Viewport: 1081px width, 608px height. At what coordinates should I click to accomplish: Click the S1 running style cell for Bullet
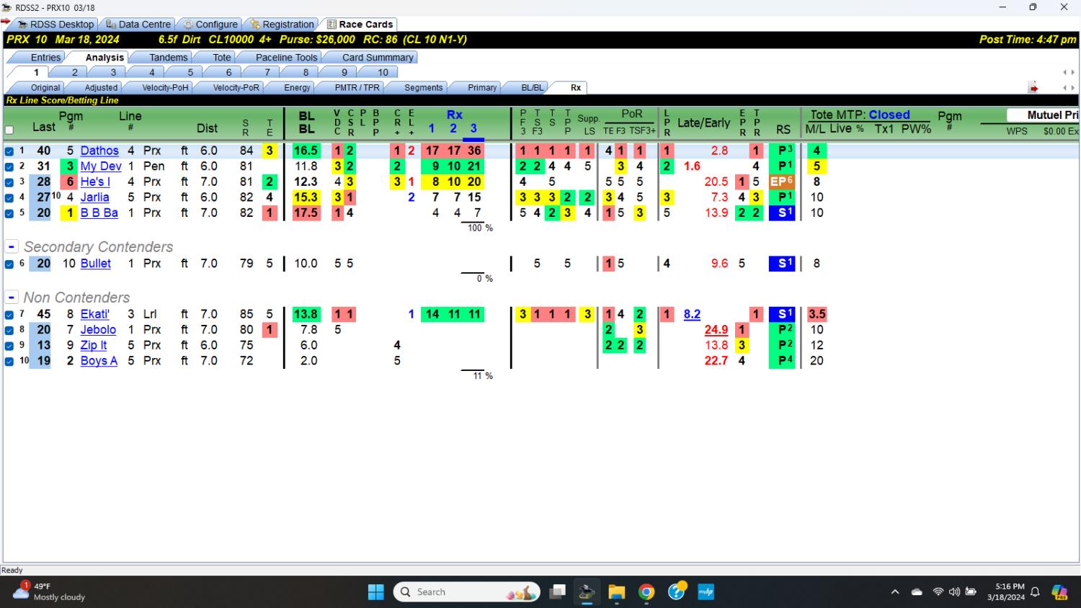782,264
